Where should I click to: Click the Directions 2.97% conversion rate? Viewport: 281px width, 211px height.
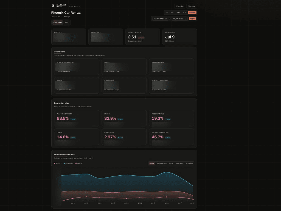[x=110, y=137]
